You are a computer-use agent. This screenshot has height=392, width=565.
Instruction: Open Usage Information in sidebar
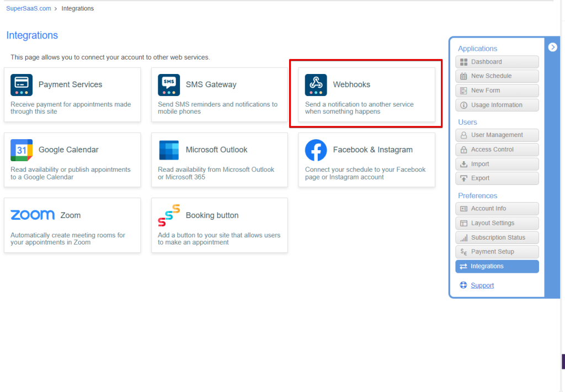[x=497, y=105]
